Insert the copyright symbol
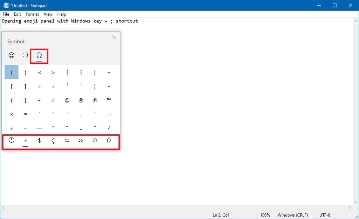 tap(67, 100)
